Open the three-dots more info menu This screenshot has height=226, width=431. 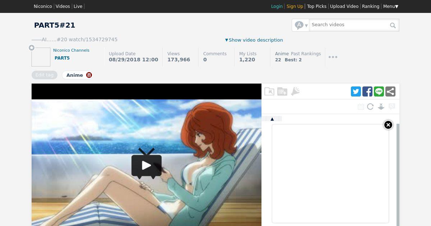pyautogui.click(x=333, y=57)
